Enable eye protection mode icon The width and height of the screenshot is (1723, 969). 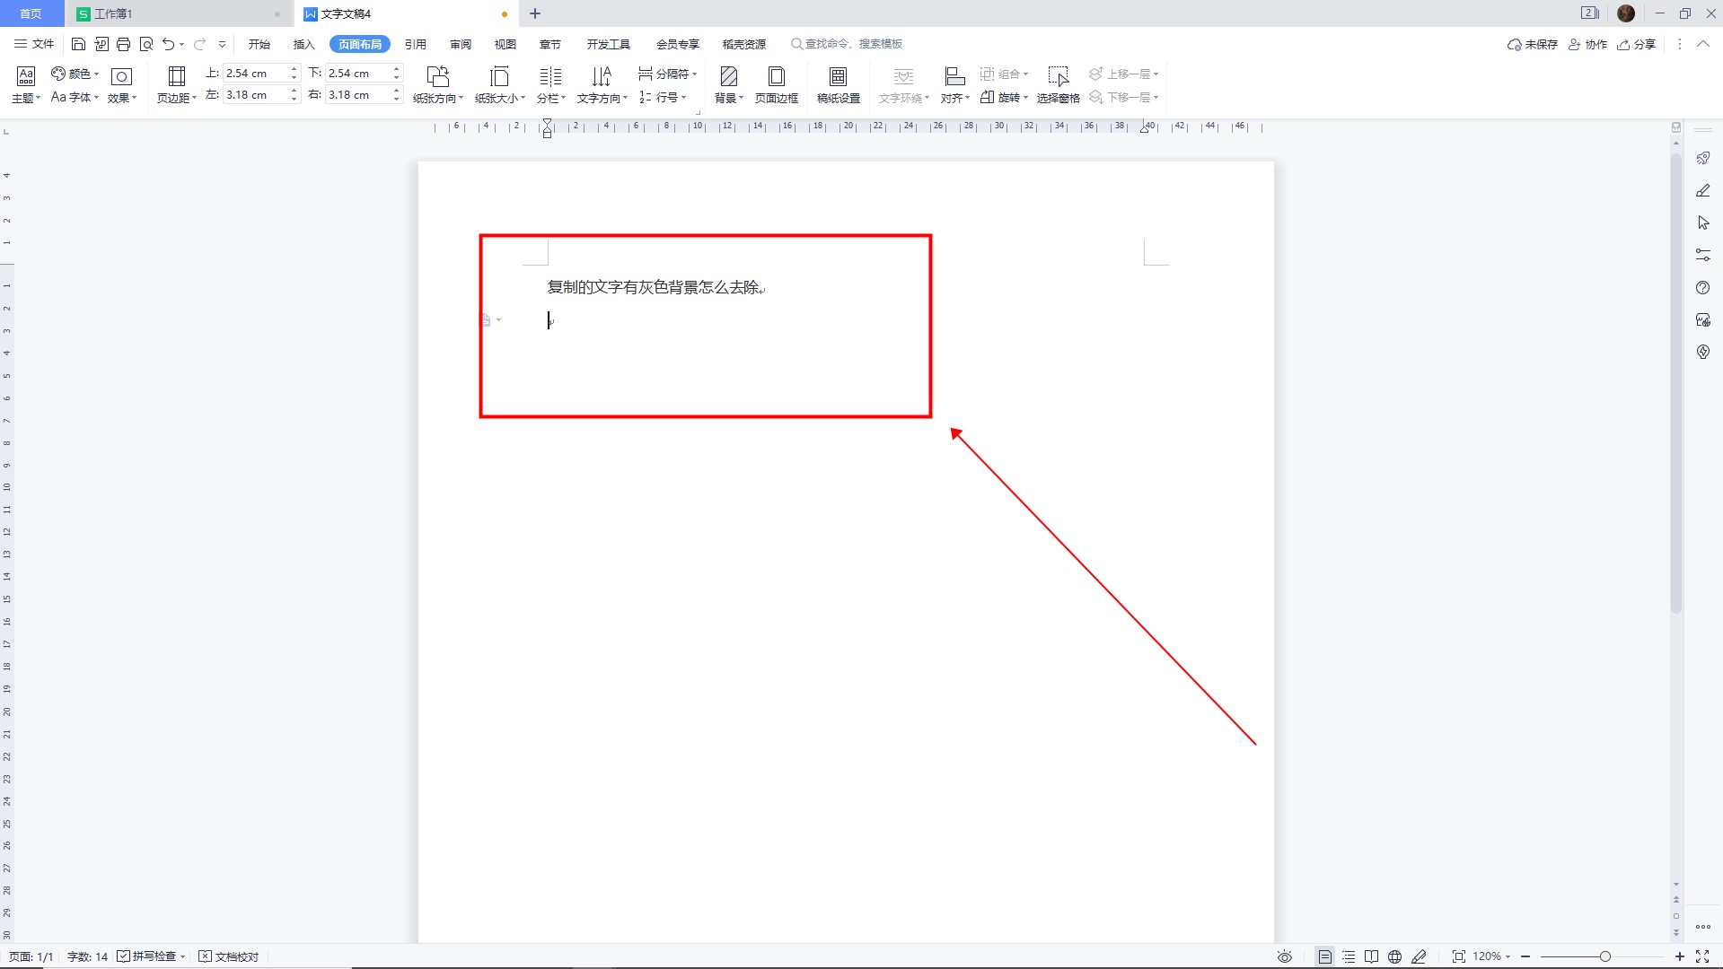(1285, 956)
